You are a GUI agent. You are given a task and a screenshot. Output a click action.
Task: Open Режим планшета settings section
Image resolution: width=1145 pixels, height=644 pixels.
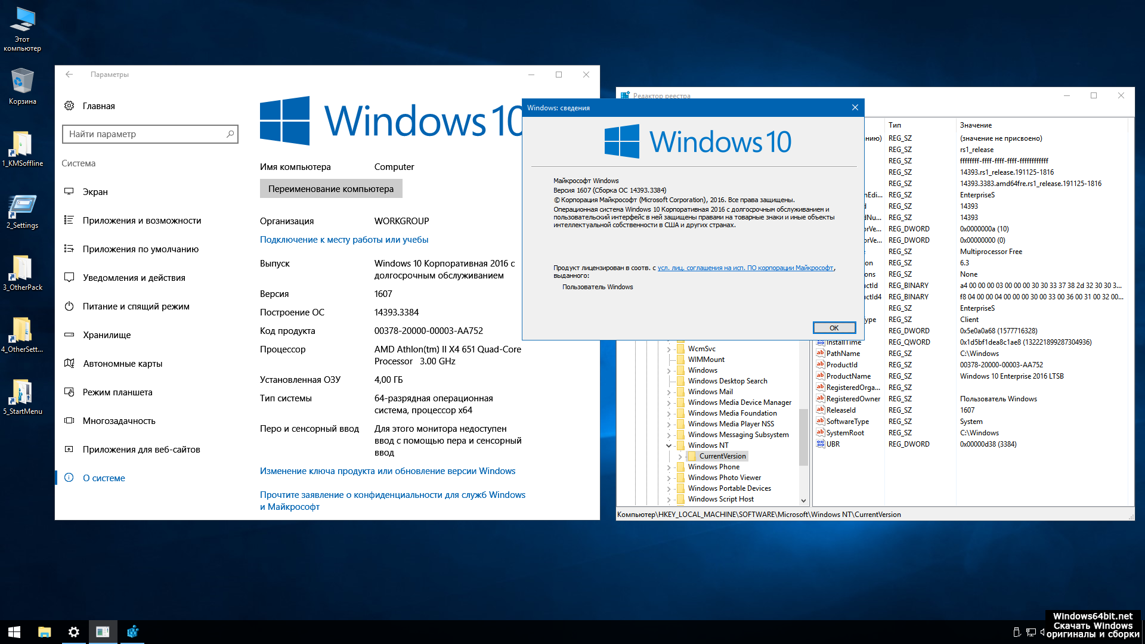(x=117, y=392)
